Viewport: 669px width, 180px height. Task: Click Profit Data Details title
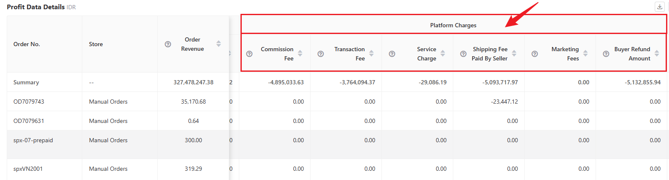click(x=36, y=7)
